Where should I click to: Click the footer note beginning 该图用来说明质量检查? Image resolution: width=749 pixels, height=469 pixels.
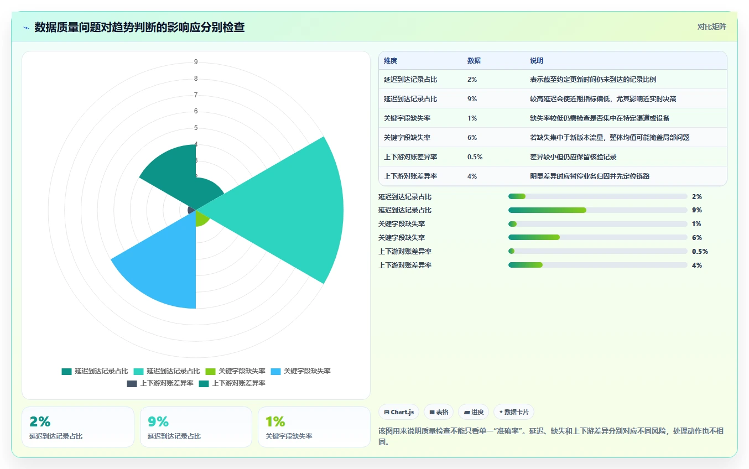pos(550,437)
